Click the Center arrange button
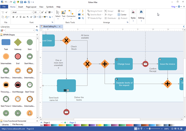186x131 pixels. tap(122, 15)
